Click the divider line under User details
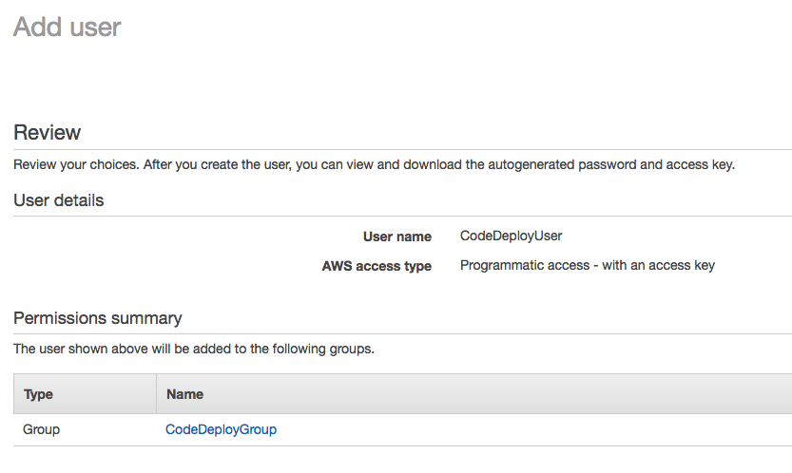Image resolution: width=792 pixels, height=473 pixels. [399, 216]
